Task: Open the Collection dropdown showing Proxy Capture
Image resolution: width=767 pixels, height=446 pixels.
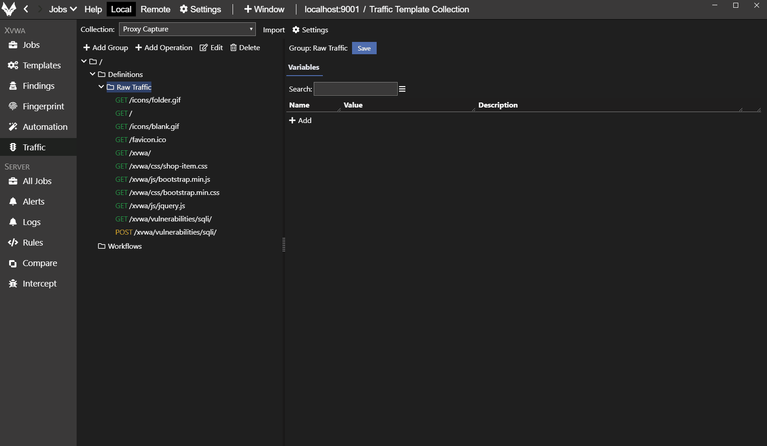Action: click(187, 29)
